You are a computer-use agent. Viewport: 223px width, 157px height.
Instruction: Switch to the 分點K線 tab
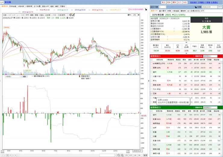tap(21, 6)
